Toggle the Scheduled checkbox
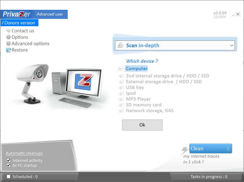The width and height of the screenshot is (244, 182). (x=9, y=177)
